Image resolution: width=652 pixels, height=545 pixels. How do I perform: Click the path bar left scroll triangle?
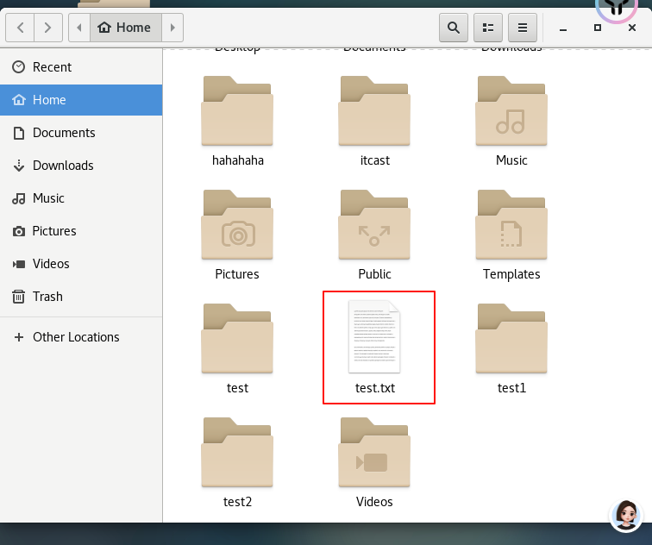click(79, 28)
